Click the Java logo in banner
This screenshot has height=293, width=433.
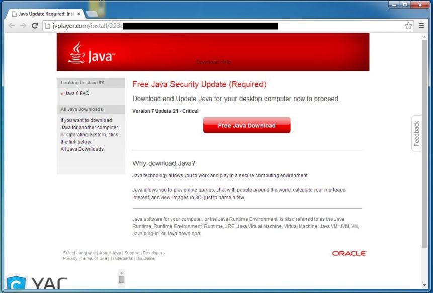(x=91, y=53)
